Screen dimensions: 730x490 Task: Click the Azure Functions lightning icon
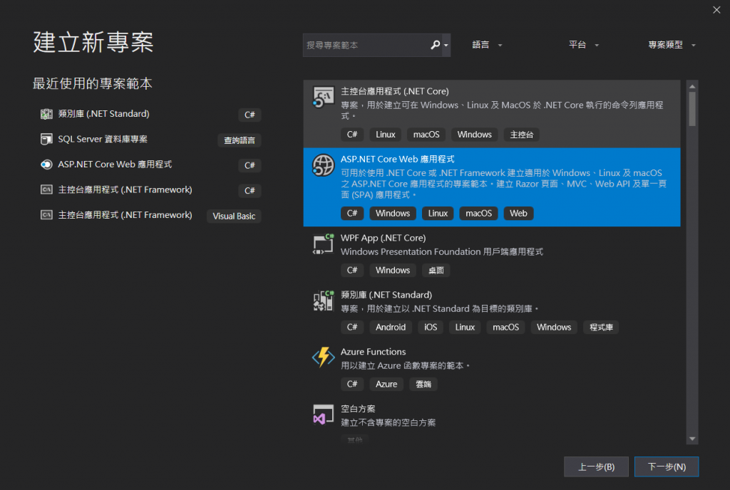[323, 358]
